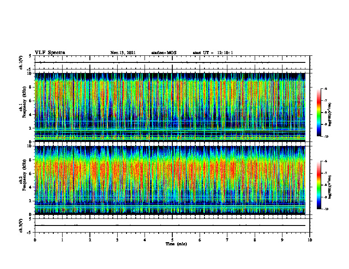This screenshot has height=269, width=349.
Task: Click the ch.1 voltage waveform trace
Action: point(170,62)
